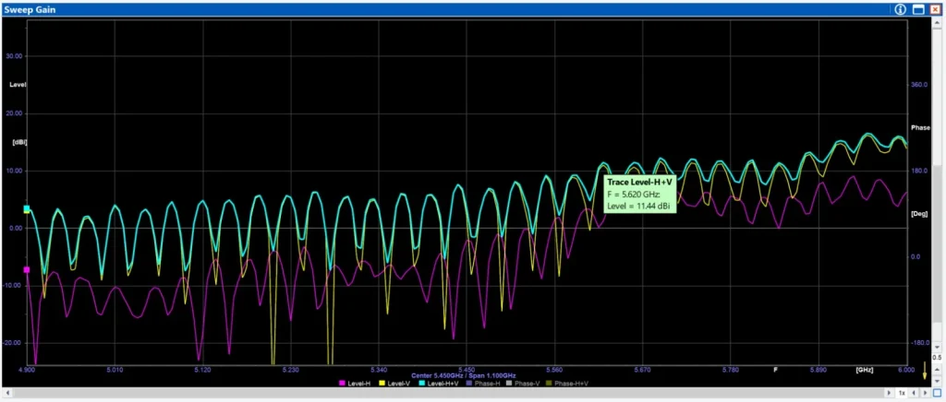The image size is (946, 402).
Task: Click the 1x horizontal zoom field
Action: 902,393
